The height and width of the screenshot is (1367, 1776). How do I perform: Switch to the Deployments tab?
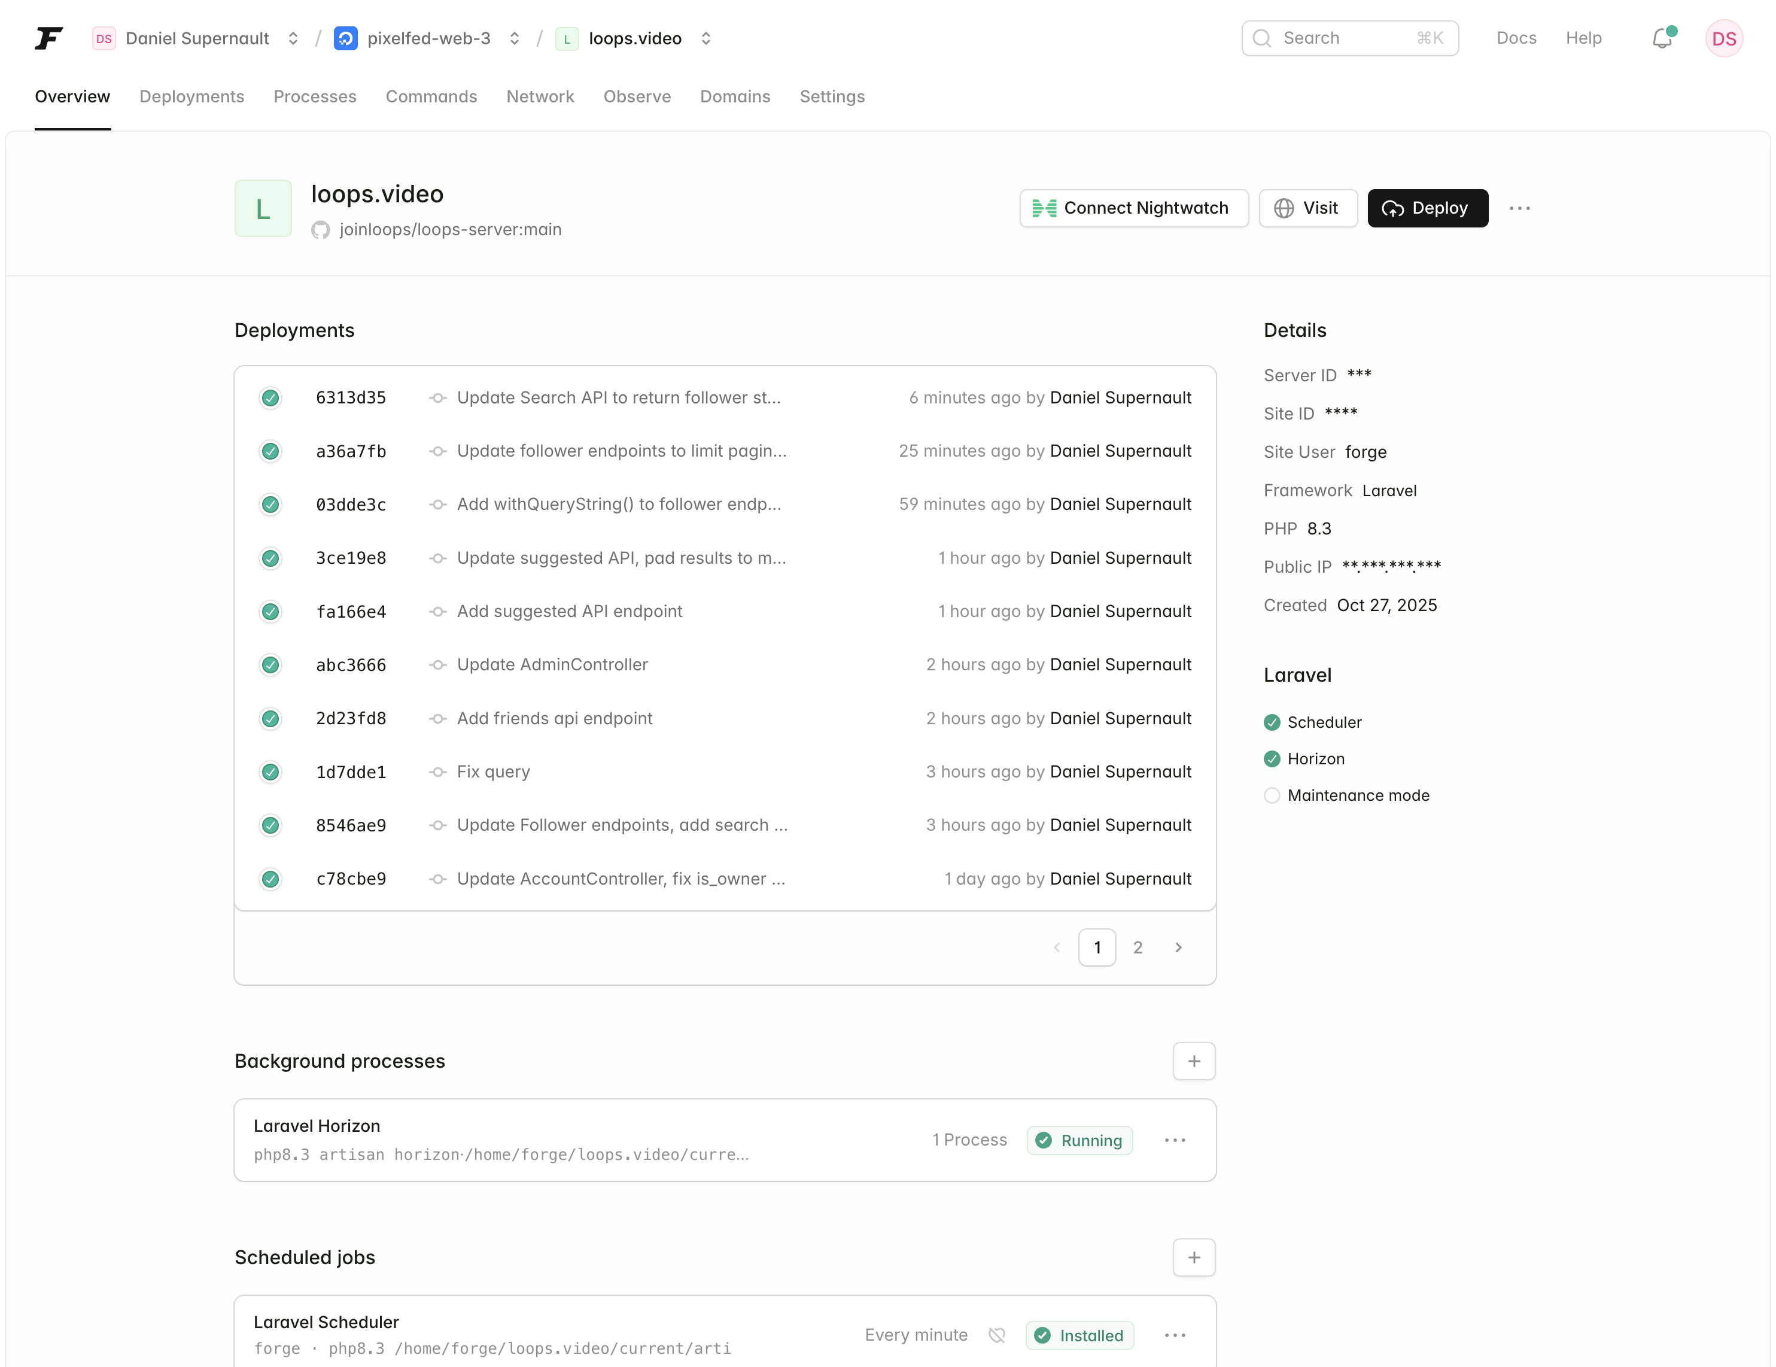pos(192,97)
